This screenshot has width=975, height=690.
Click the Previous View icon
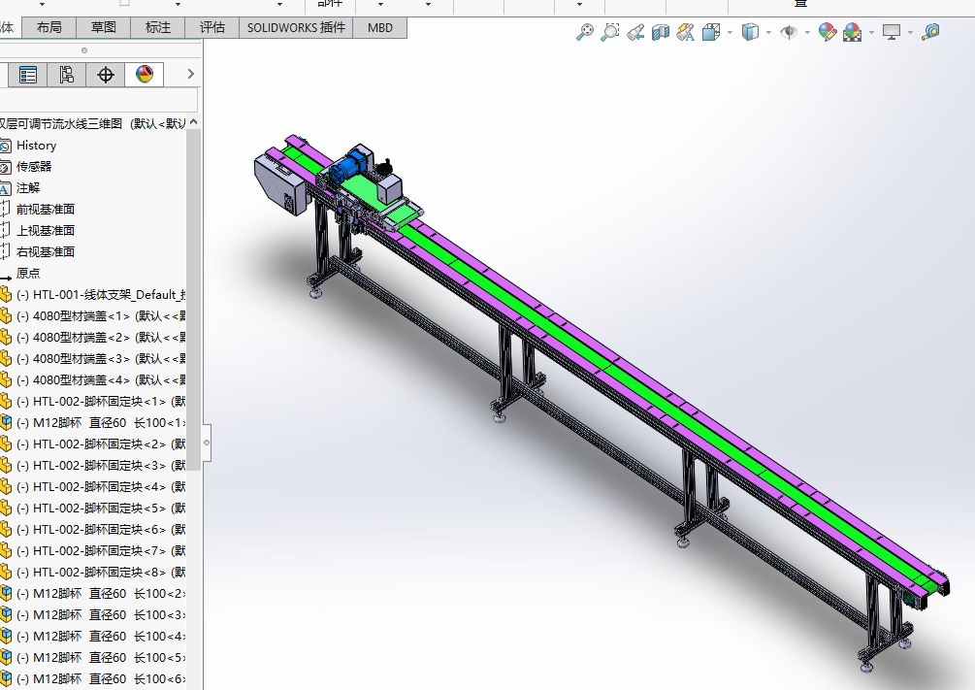click(635, 32)
